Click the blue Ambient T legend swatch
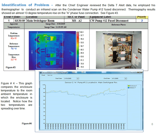Viewport: 157px width, 134px height. pyautogui.click(x=129, y=88)
